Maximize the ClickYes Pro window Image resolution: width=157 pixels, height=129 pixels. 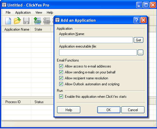(146, 5)
